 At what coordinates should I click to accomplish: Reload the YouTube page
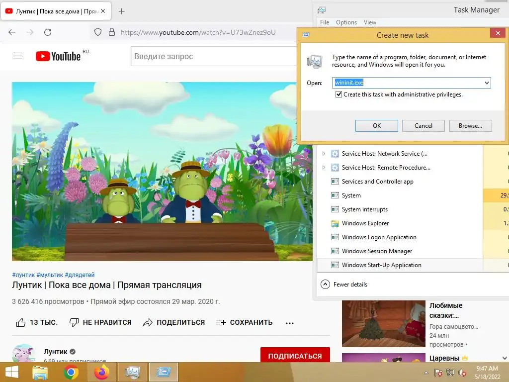[48, 32]
